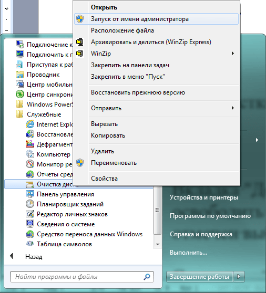Click the Найти программы и файлы search box
This screenshot has height=293, width=266.
click(x=82, y=277)
